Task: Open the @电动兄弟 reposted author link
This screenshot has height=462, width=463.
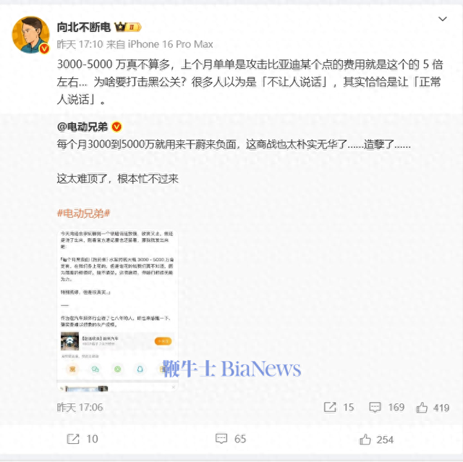Action: [x=82, y=127]
